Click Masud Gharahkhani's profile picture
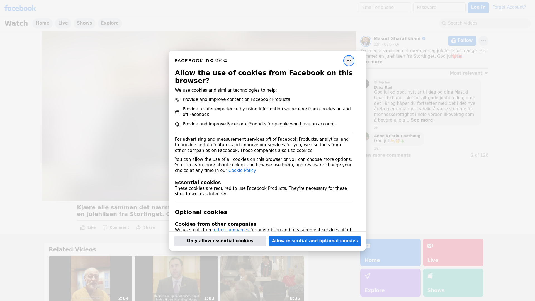 point(366,41)
